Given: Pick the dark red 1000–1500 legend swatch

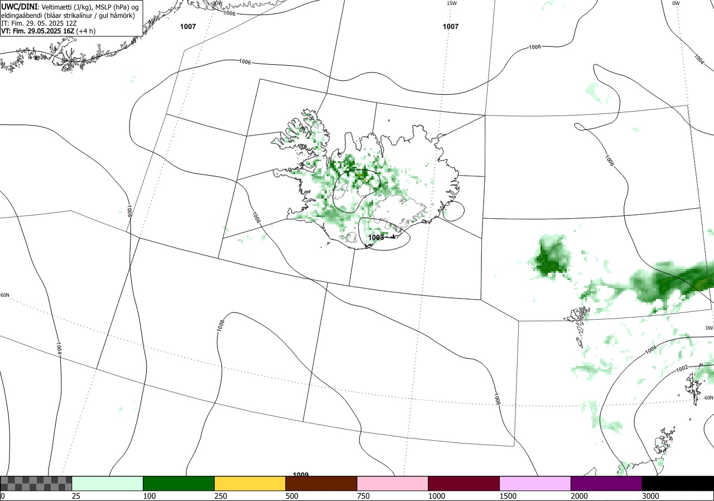Looking at the screenshot, I should click(x=464, y=483).
